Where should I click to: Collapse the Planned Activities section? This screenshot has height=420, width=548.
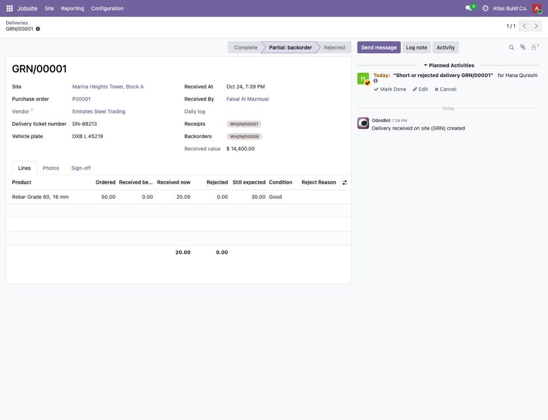[x=449, y=65]
